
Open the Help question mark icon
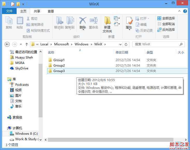(185, 11)
